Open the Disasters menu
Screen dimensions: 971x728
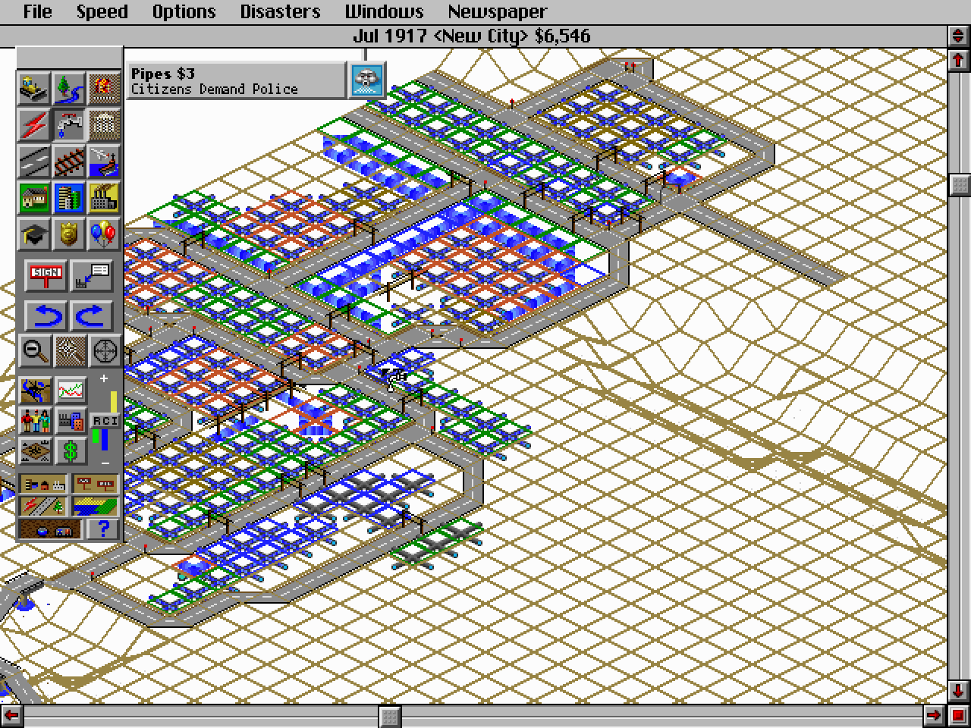280,11
